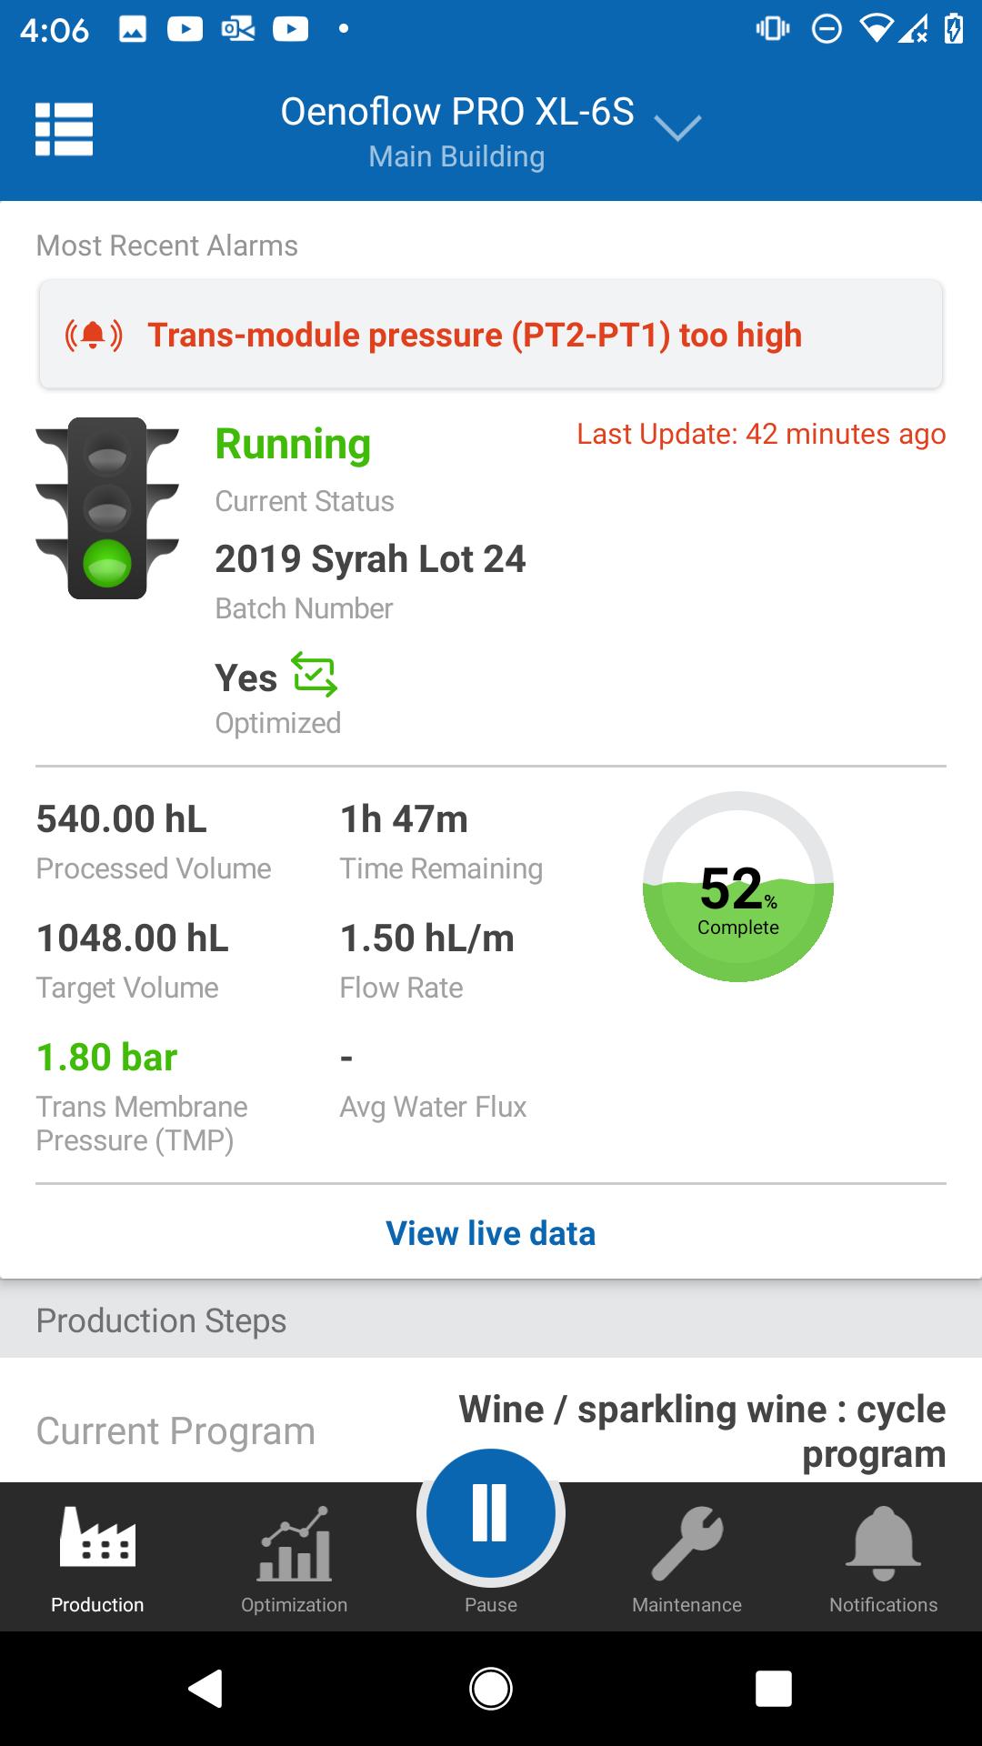
Task: Tap the do-not-disturb status bar icon
Action: coord(827,29)
